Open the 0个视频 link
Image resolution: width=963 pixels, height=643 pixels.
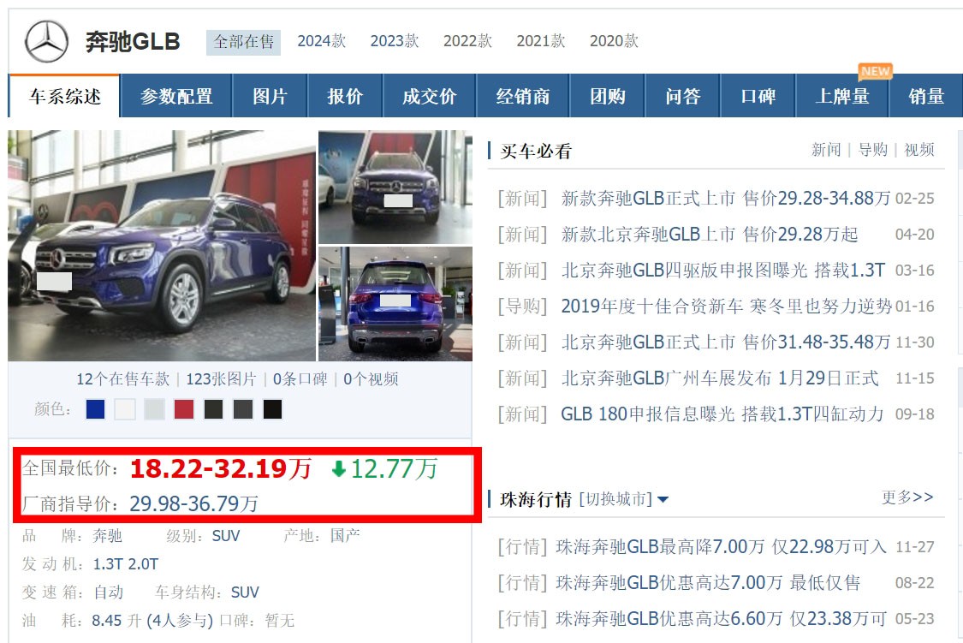click(x=371, y=379)
